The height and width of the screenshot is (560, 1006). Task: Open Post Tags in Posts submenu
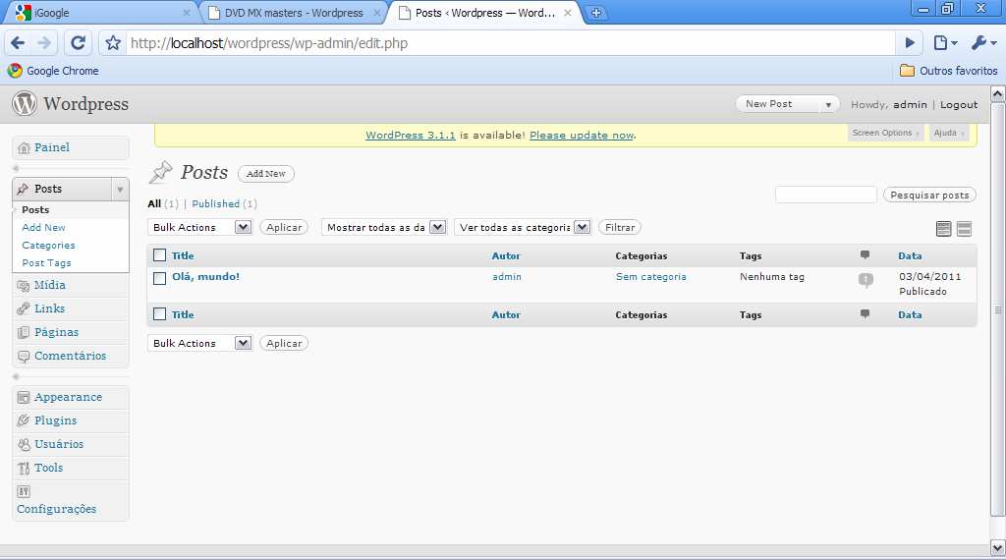tap(46, 263)
